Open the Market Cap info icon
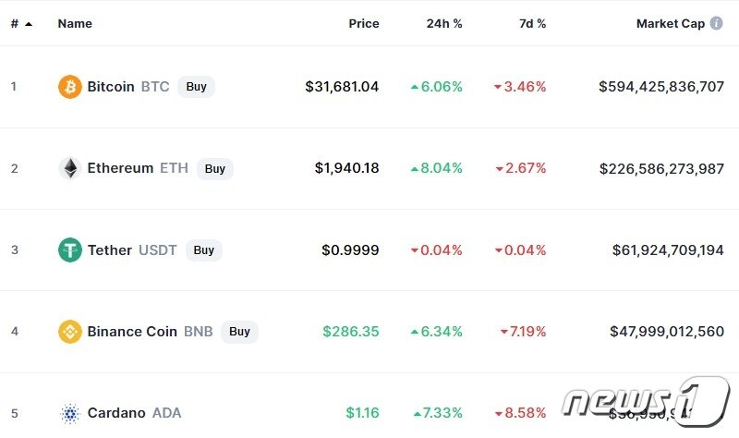The image size is (739, 438). click(716, 23)
